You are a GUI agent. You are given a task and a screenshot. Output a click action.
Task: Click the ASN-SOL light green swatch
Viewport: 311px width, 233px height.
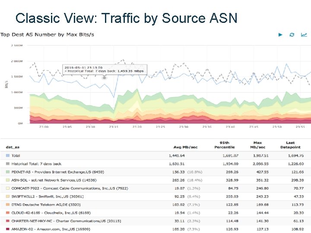pyautogui.click(x=8, y=180)
